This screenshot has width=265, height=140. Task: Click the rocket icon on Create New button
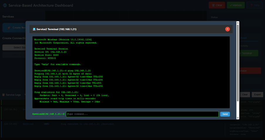[x=9, y=28]
